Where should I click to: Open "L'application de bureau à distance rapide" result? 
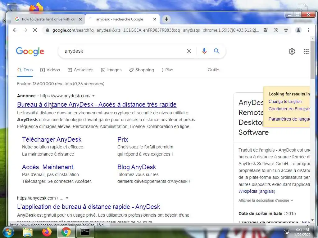(89, 207)
